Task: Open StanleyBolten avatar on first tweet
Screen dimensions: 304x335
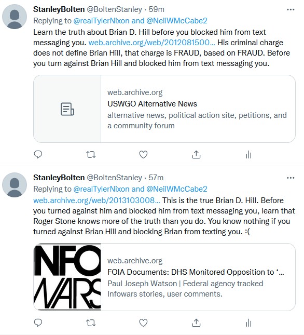Action: click(15, 17)
